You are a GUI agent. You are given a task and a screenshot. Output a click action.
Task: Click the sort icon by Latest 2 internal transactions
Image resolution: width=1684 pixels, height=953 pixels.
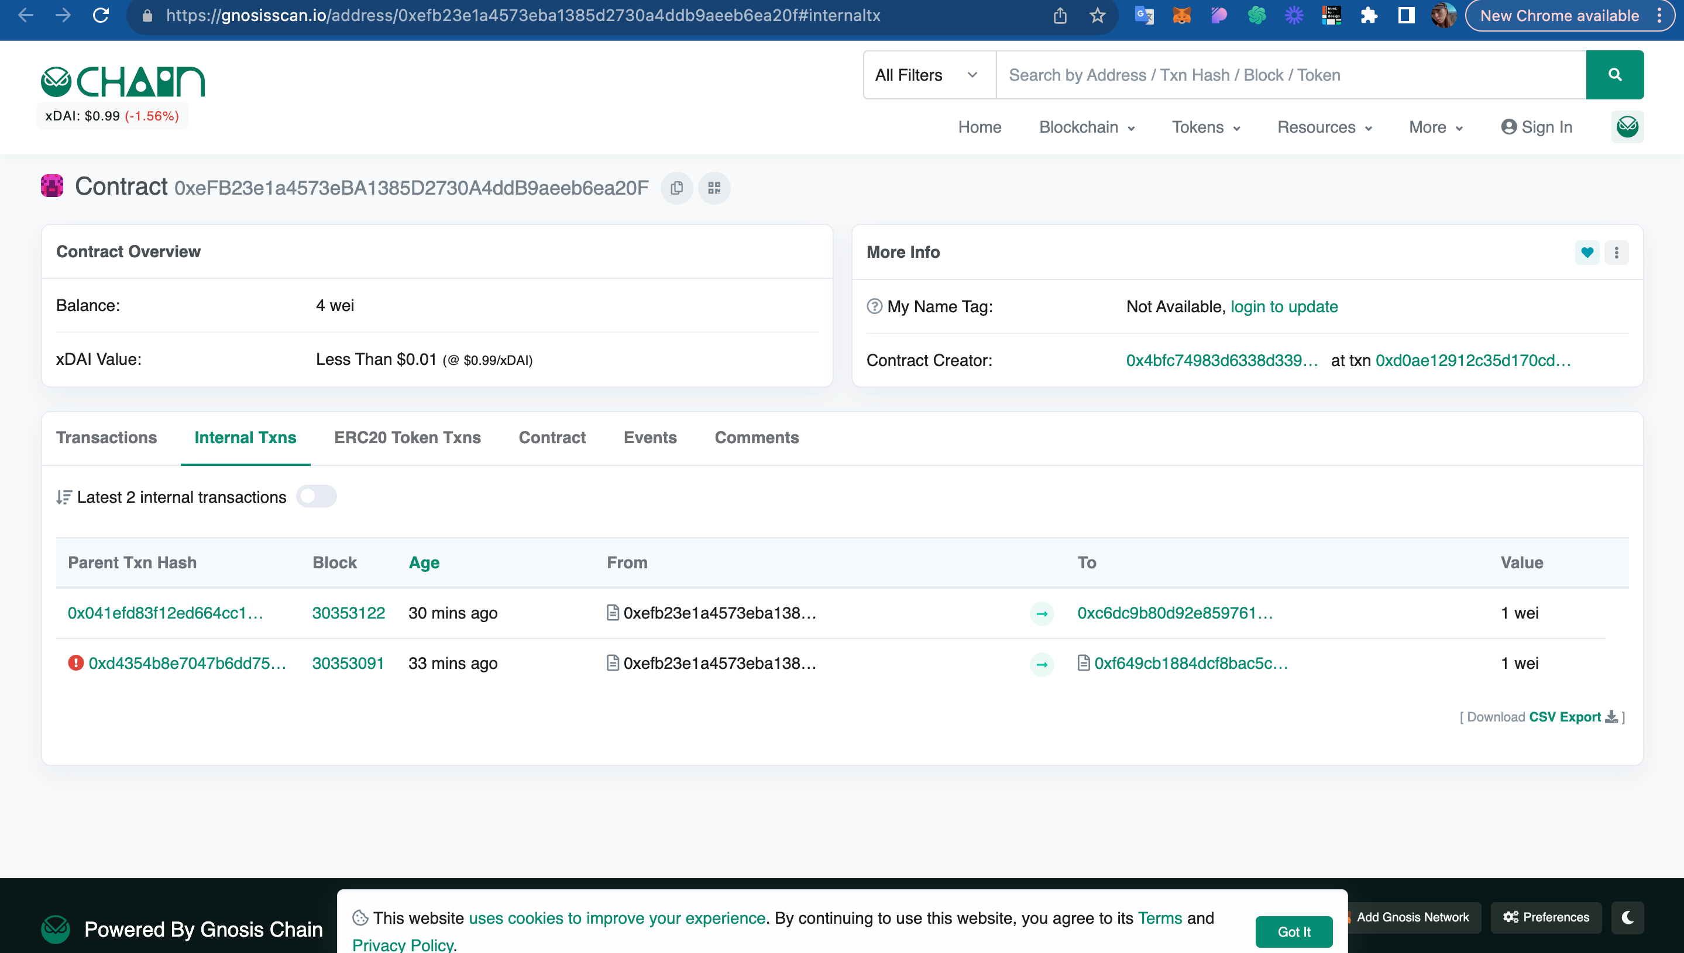(x=64, y=498)
